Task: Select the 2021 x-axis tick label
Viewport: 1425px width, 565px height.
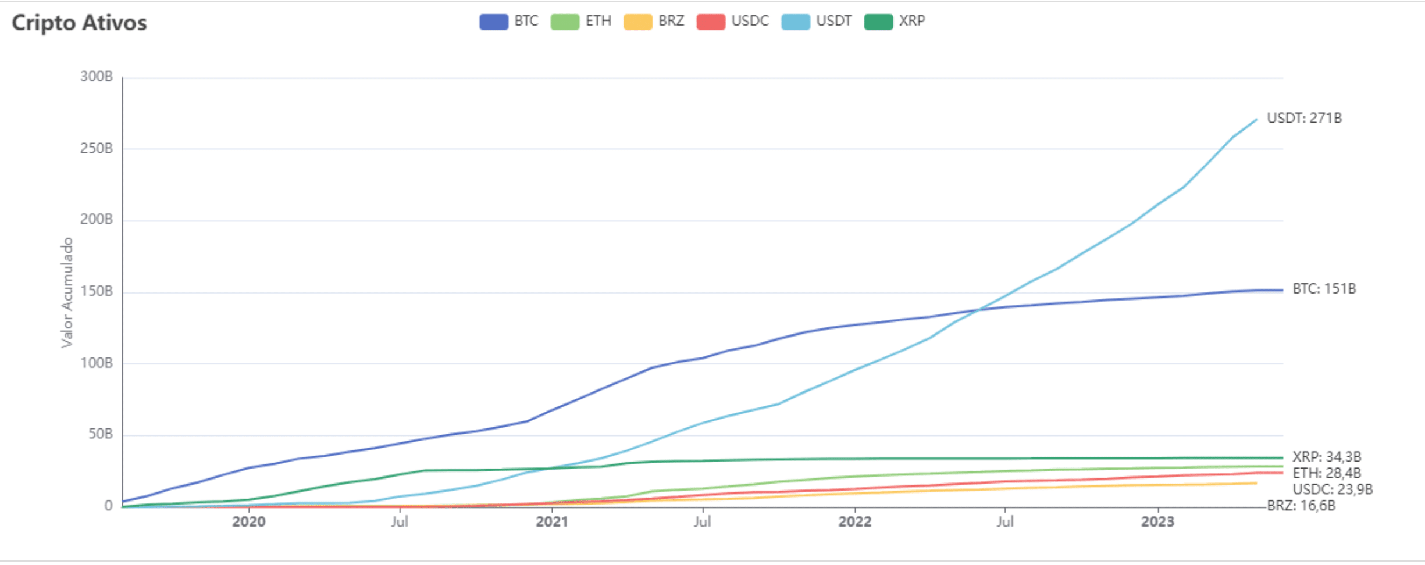Action: tap(551, 521)
